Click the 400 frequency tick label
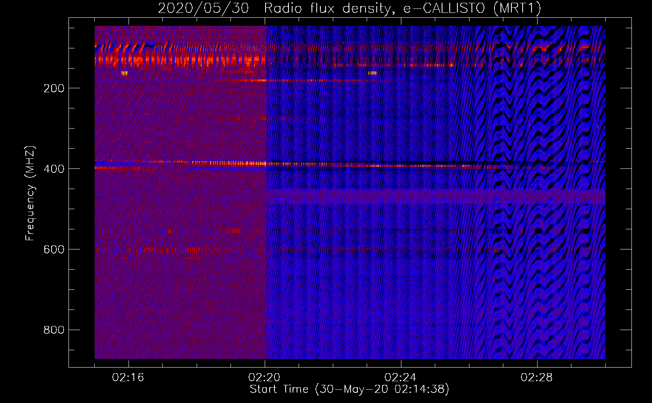 pos(54,169)
